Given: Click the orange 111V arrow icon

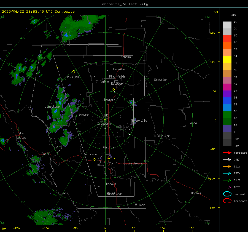Looking at the screenshot, I should [227, 166].
